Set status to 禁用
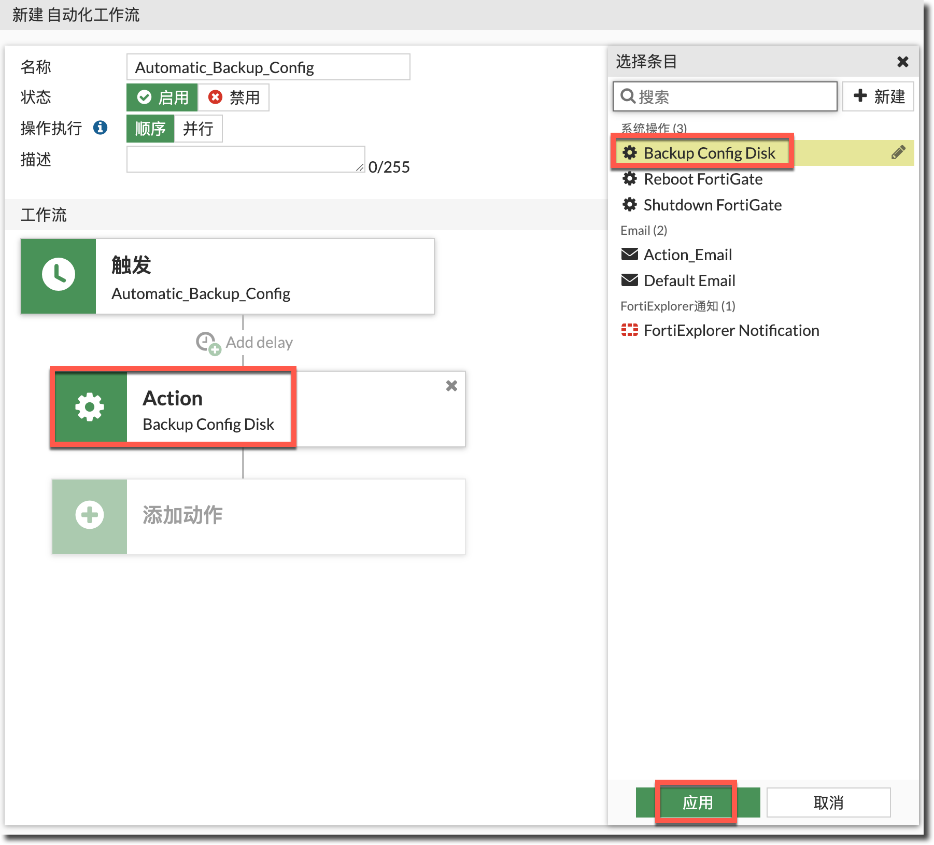Image resolution: width=934 pixels, height=845 pixels. pos(234,97)
